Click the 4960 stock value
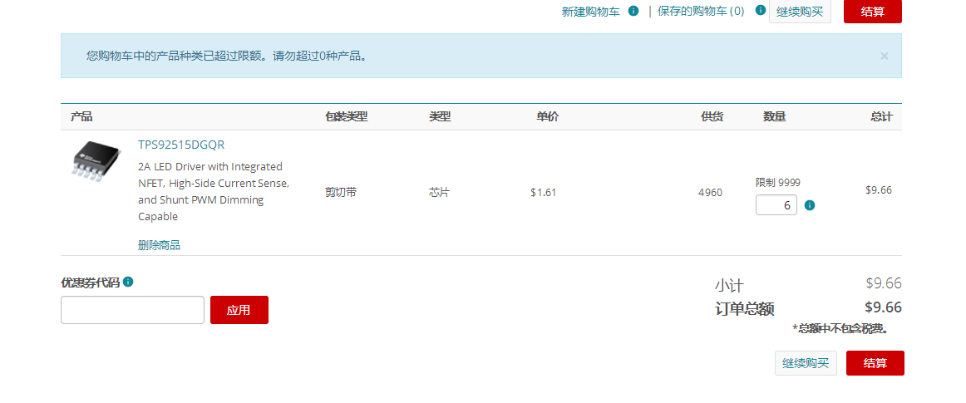The height and width of the screenshot is (403, 966). 710,192
